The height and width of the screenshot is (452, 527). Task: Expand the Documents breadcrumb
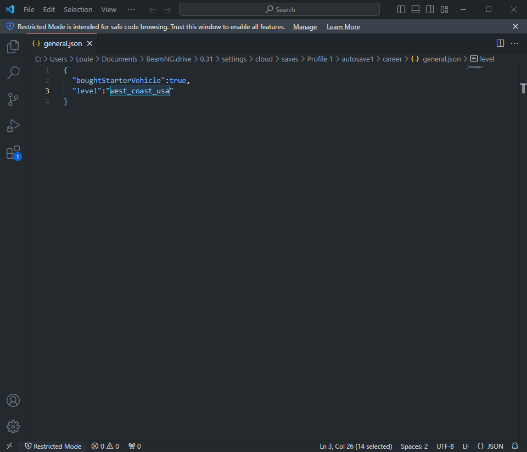pos(120,59)
